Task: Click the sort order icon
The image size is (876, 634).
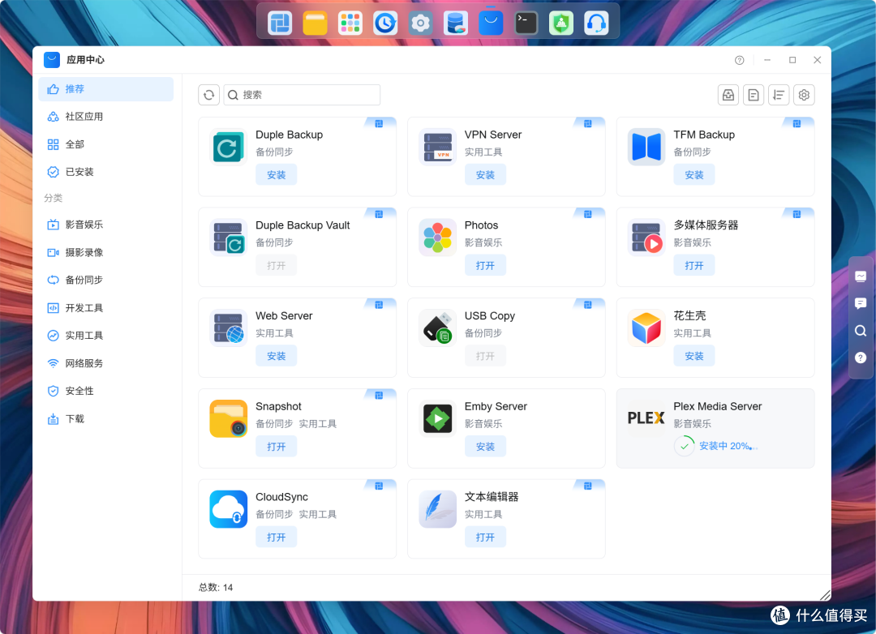Action: (778, 95)
